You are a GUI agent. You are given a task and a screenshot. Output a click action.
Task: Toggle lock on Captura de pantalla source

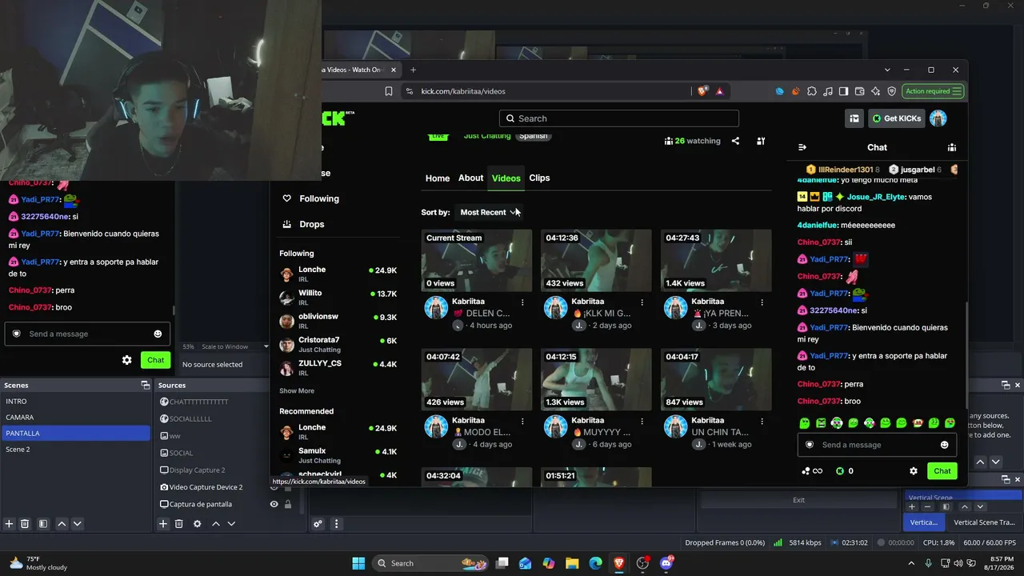point(288,504)
